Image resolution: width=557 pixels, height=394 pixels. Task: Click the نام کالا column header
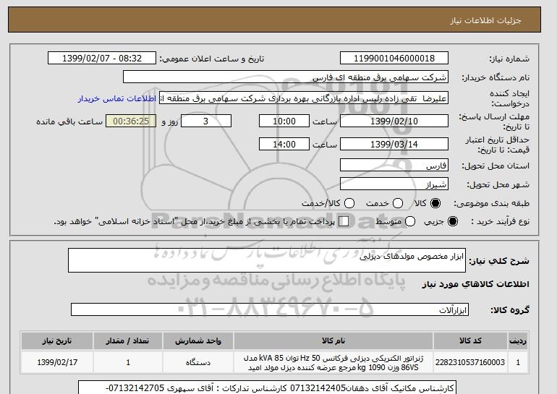(x=333, y=341)
